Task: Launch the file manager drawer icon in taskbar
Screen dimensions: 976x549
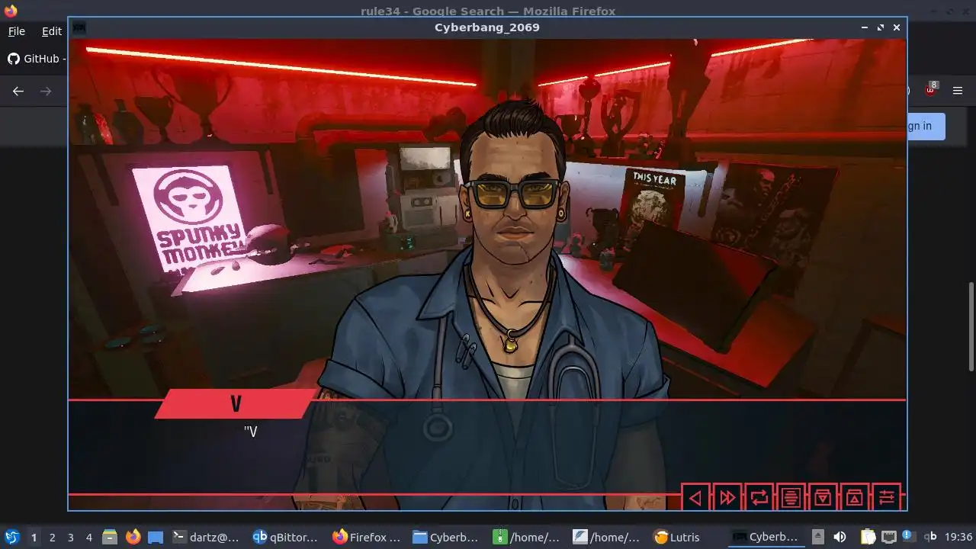Action: (x=110, y=537)
